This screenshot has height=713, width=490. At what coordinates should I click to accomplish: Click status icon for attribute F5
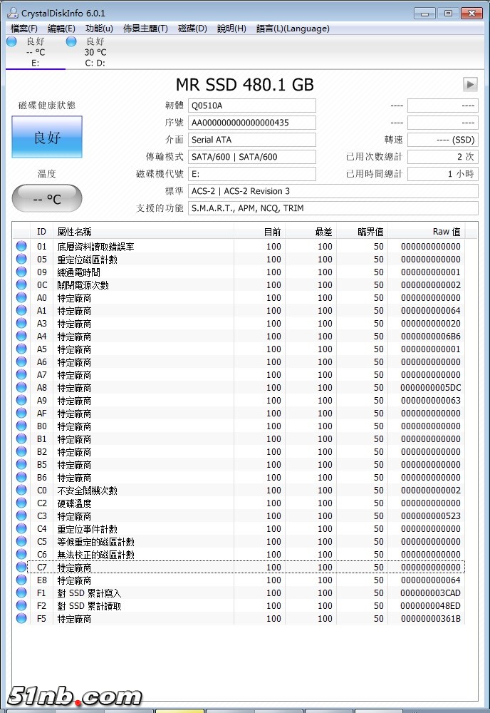[21, 618]
